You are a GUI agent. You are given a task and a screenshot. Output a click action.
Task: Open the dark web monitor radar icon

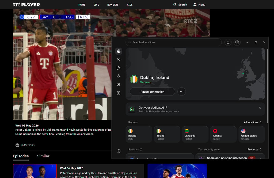(x=119, y=85)
